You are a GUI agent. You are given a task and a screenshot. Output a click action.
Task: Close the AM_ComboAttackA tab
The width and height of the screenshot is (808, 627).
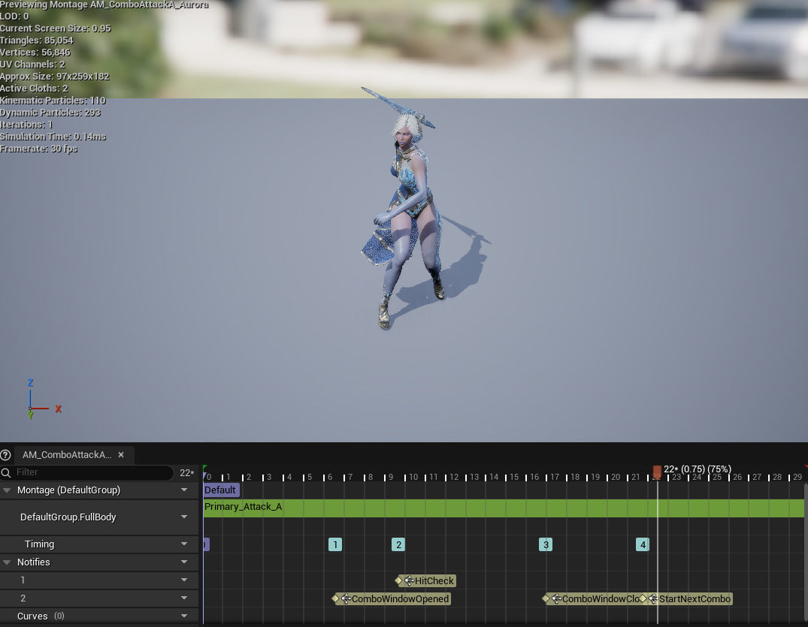click(x=121, y=455)
